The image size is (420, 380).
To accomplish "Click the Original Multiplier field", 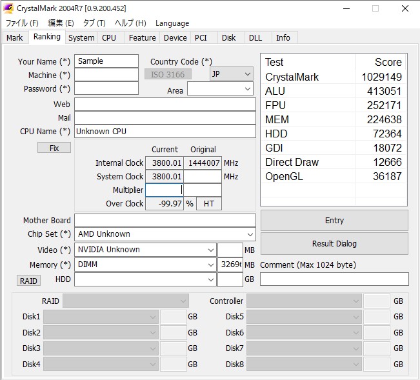I will point(203,190).
